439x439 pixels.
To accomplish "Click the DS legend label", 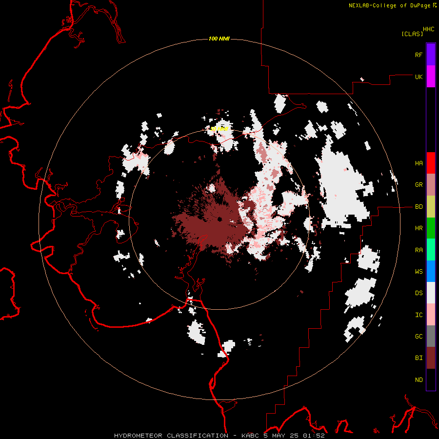I will pyautogui.click(x=419, y=293).
